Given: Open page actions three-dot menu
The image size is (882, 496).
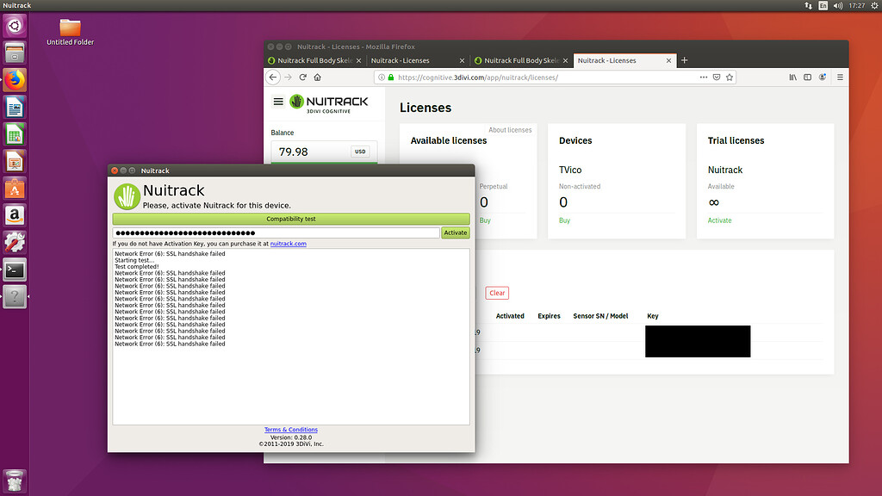Looking at the screenshot, I should click(x=703, y=77).
